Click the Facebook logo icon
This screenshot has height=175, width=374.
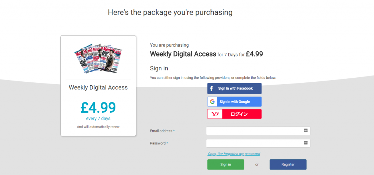tap(211, 89)
